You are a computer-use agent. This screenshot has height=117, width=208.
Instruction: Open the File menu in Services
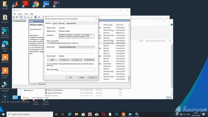tap(14, 14)
